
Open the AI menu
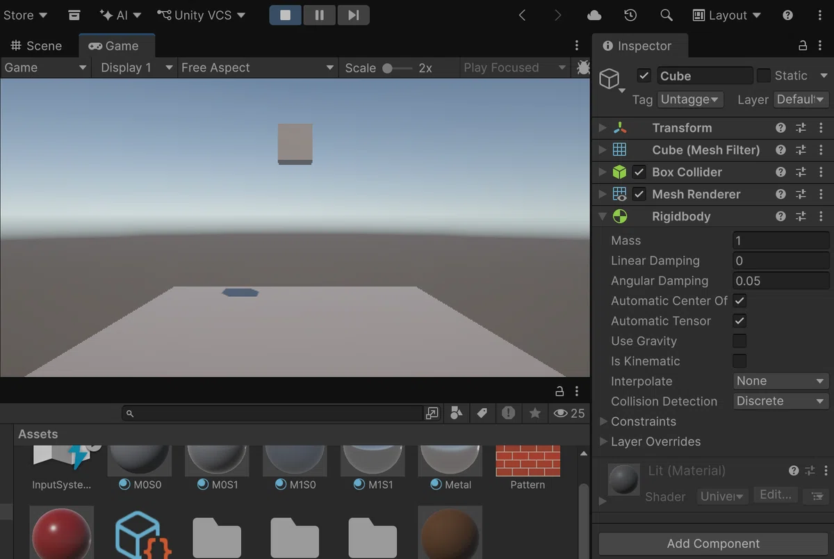pyautogui.click(x=121, y=15)
